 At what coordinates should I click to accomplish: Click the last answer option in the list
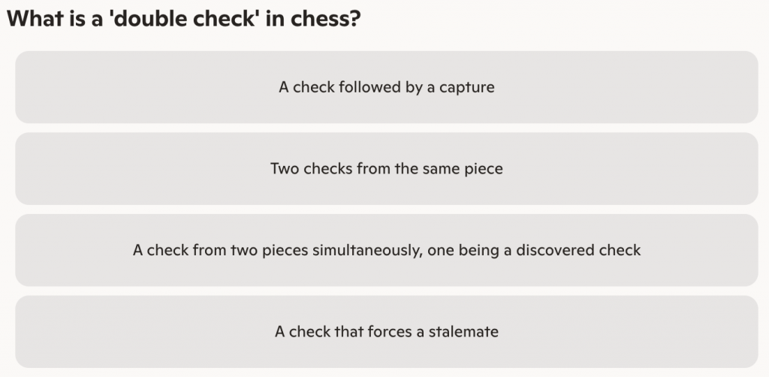pyautogui.click(x=386, y=331)
